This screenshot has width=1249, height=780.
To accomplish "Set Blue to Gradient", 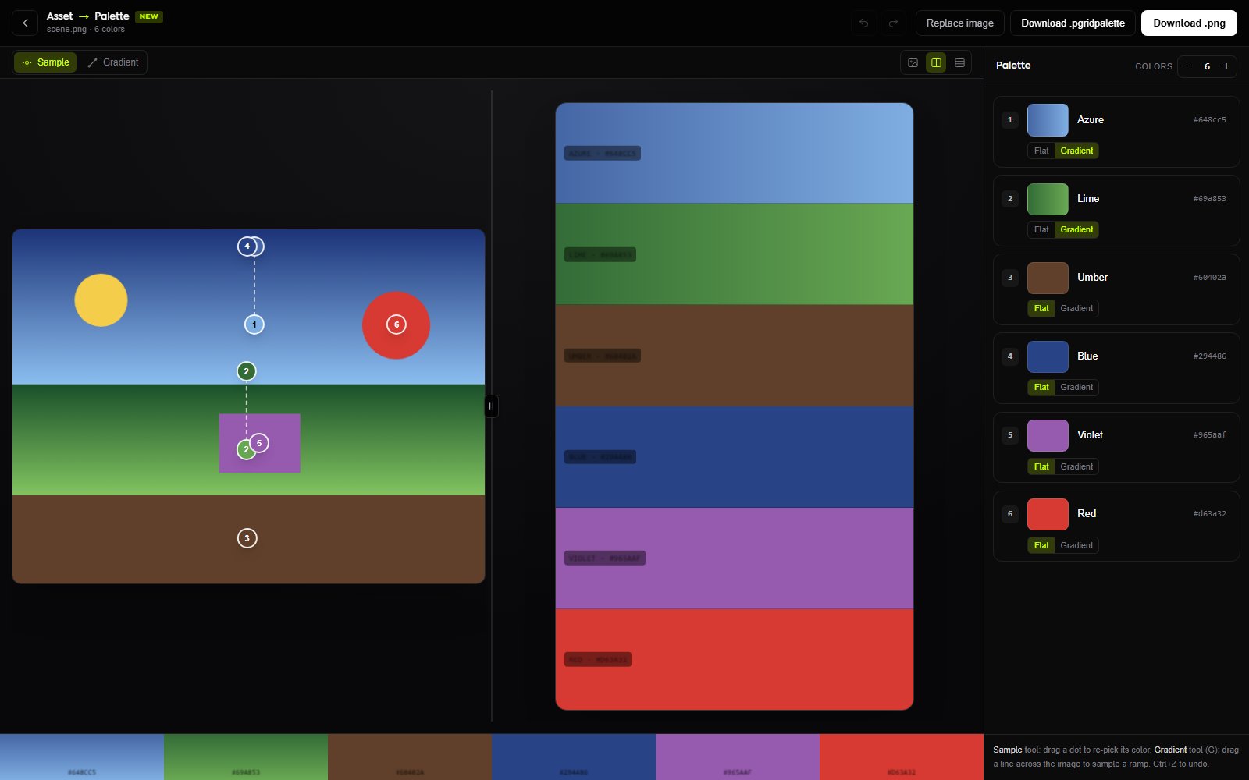I will pyautogui.click(x=1076, y=387).
